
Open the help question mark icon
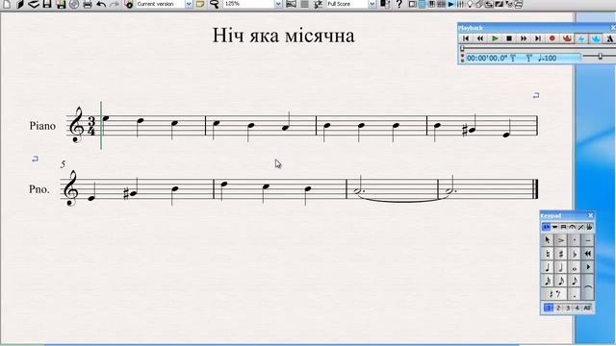click(399, 4)
